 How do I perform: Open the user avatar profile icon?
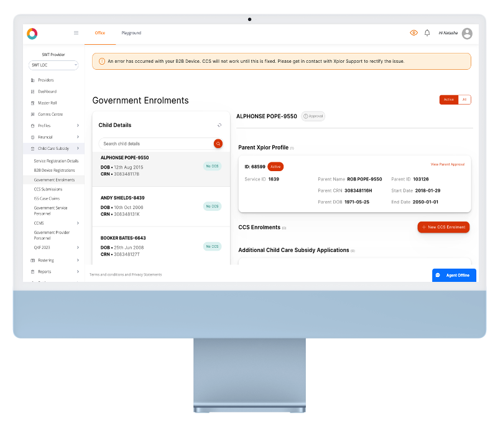click(467, 33)
